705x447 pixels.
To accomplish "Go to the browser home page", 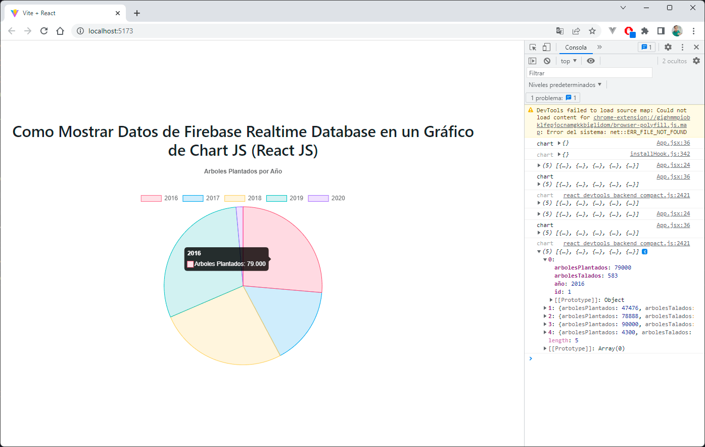I will [60, 31].
